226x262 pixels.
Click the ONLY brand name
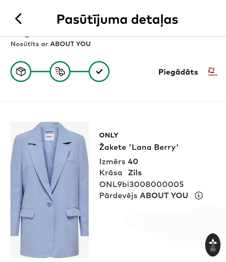point(109,135)
